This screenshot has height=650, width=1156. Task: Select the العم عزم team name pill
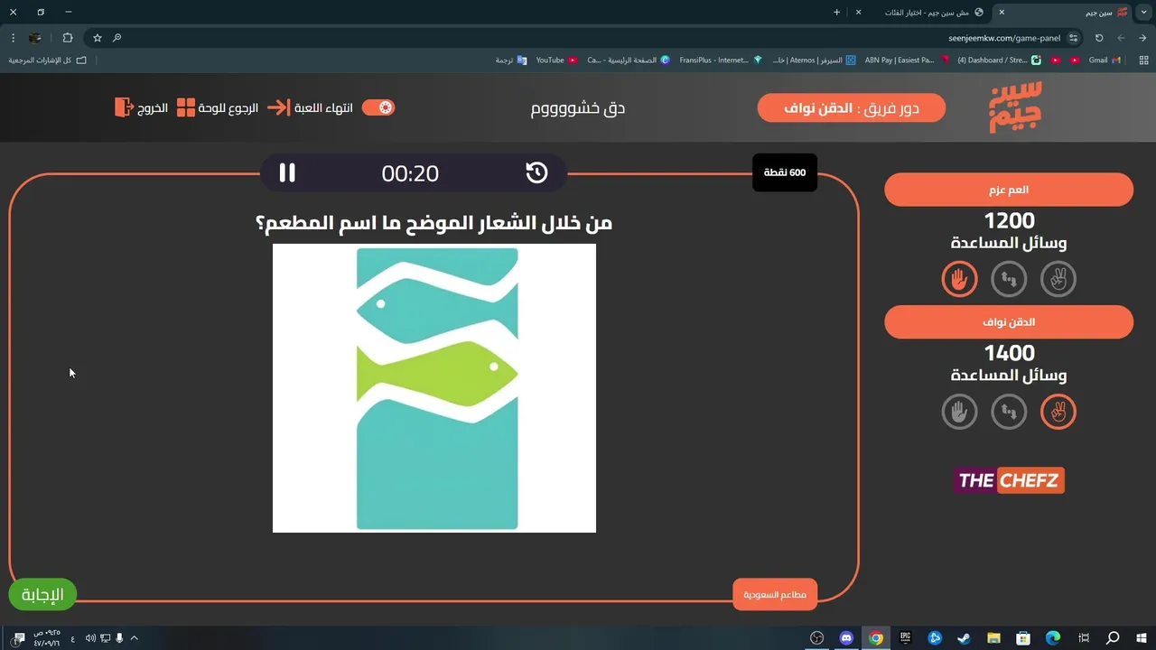1009,190
